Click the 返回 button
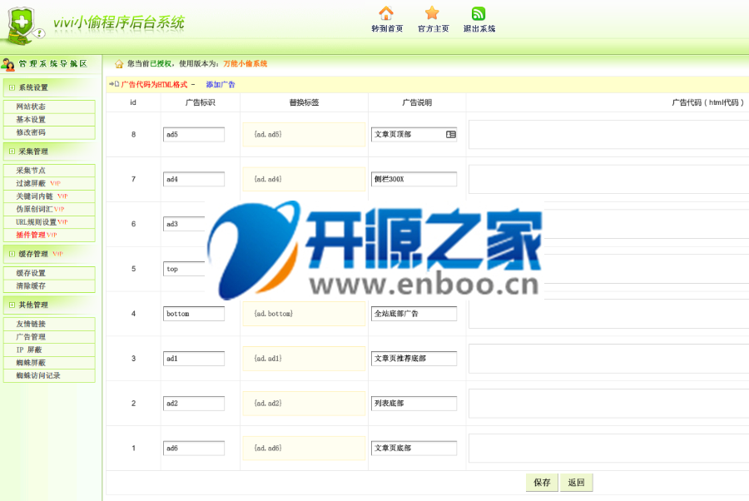 [576, 483]
